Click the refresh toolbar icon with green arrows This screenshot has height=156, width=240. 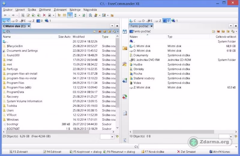pyautogui.click(x=84, y=15)
